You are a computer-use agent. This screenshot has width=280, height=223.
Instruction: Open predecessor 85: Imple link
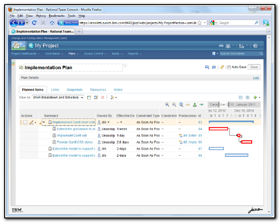(190, 142)
